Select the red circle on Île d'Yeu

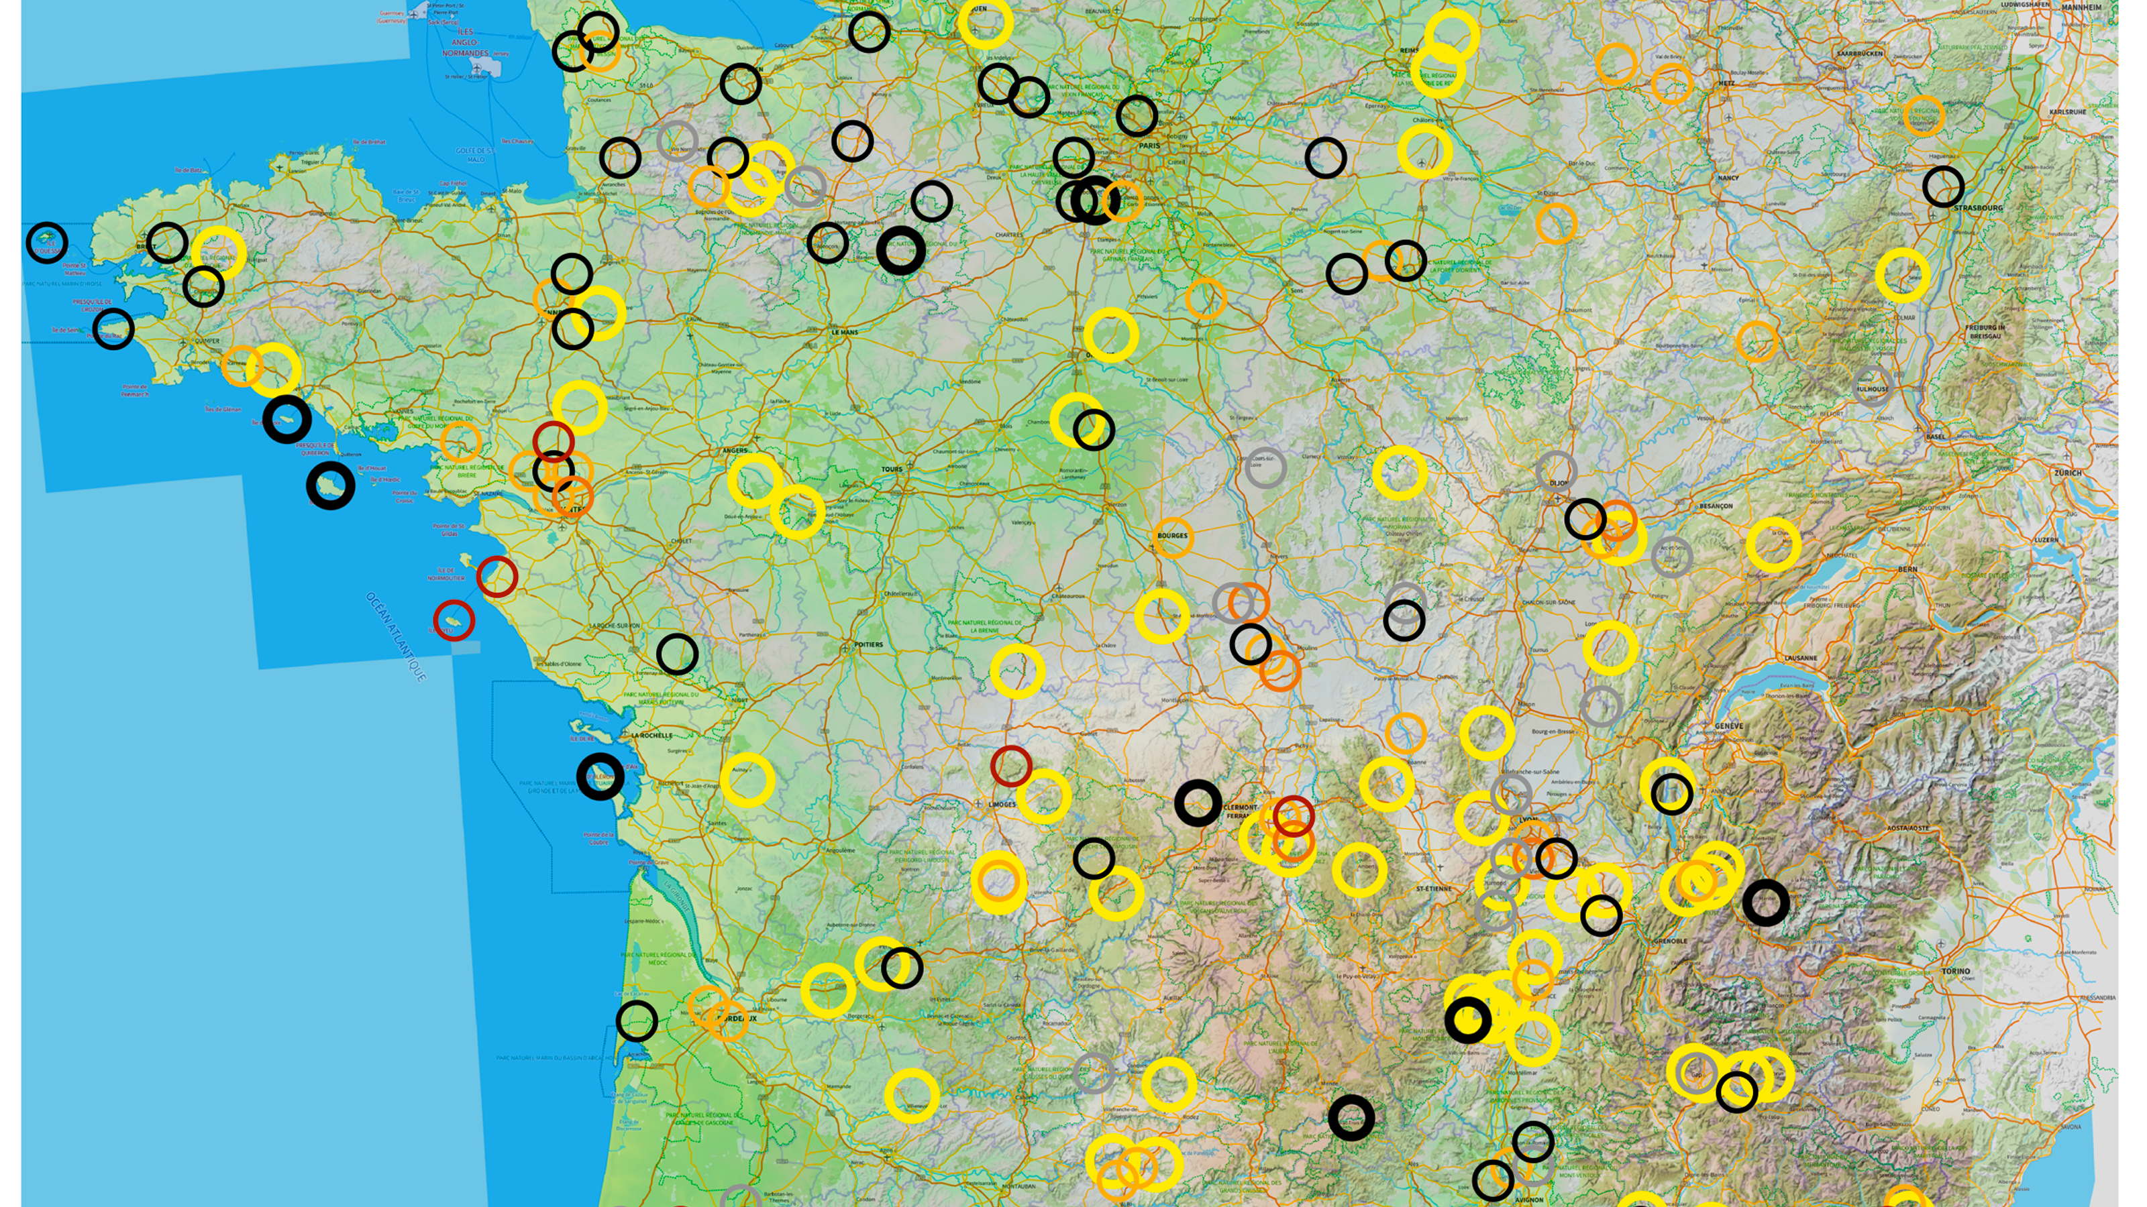coord(454,620)
